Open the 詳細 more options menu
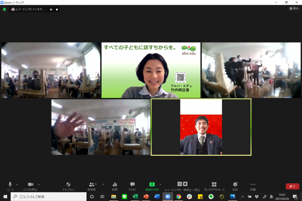Screen dimensions: 302x201 (x=253, y=187)
